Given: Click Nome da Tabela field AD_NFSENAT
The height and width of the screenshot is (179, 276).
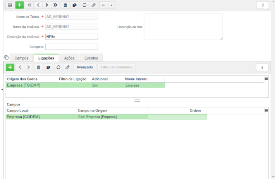Looking at the screenshot, I should pyautogui.click(x=72, y=17).
